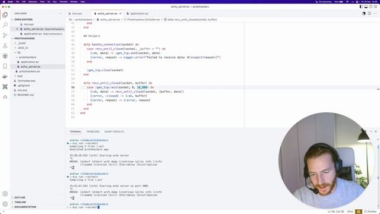
Task: Open the Search view in activity bar
Action: 5,25
